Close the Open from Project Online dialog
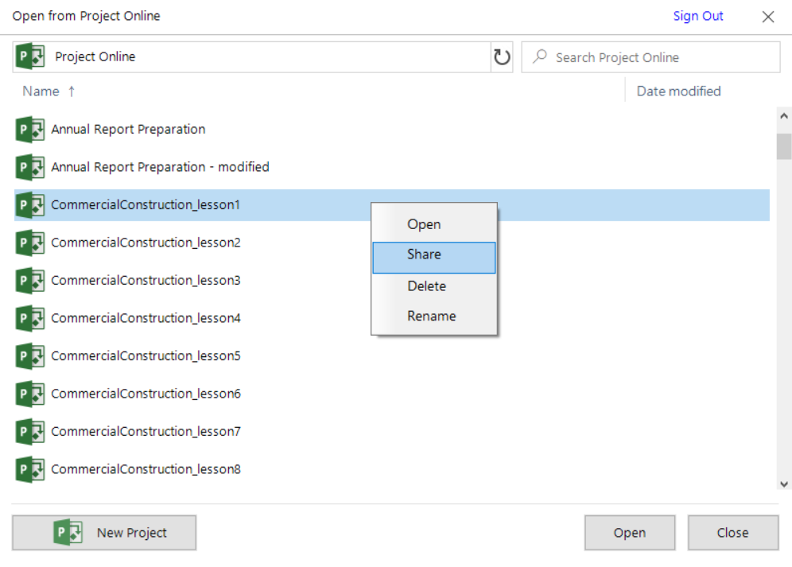This screenshot has width=792, height=567. coord(768,17)
